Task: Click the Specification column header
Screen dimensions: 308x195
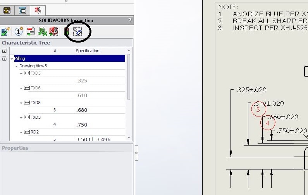Action: click(x=100, y=51)
